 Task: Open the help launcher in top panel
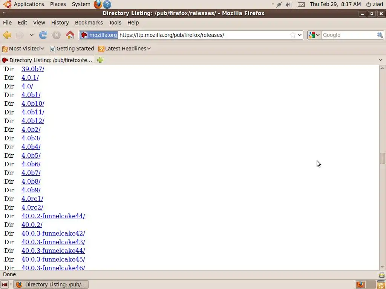(x=107, y=5)
